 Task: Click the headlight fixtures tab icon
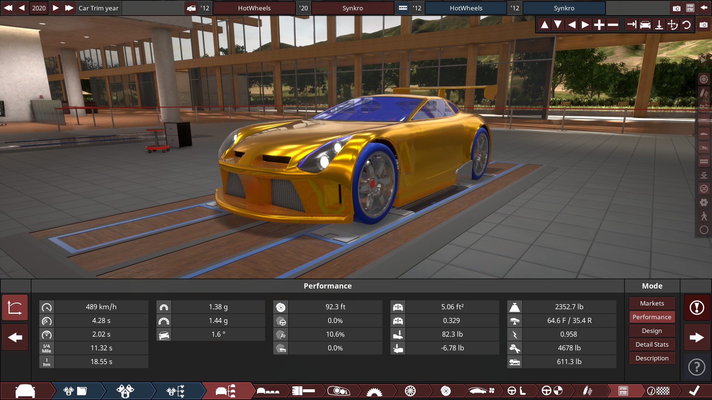coord(339,391)
